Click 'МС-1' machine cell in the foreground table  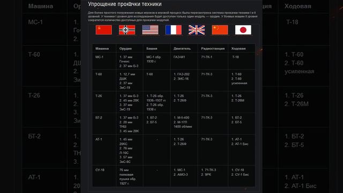pos(99,57)
